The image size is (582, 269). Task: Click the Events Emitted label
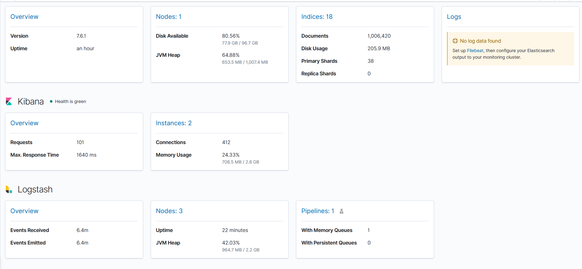click(28, 243)
